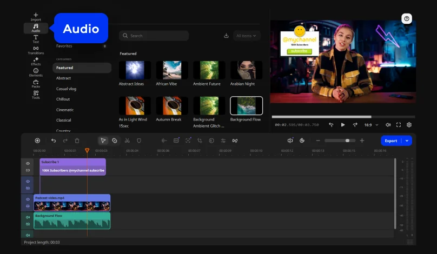
Task: Click the Export button
Action: [390, 141]
